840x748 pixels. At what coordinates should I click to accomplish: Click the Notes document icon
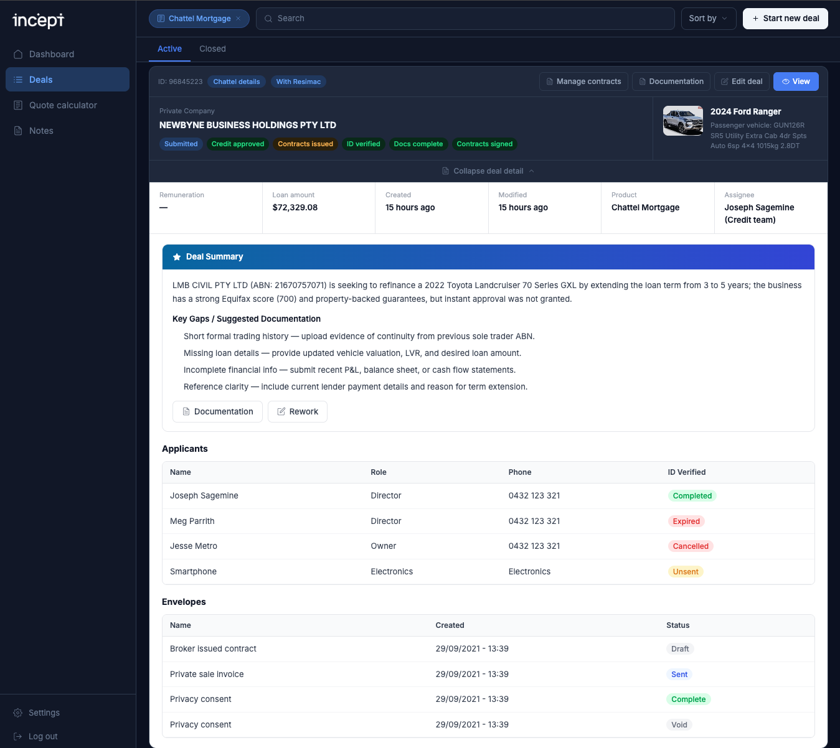(18, 131)
